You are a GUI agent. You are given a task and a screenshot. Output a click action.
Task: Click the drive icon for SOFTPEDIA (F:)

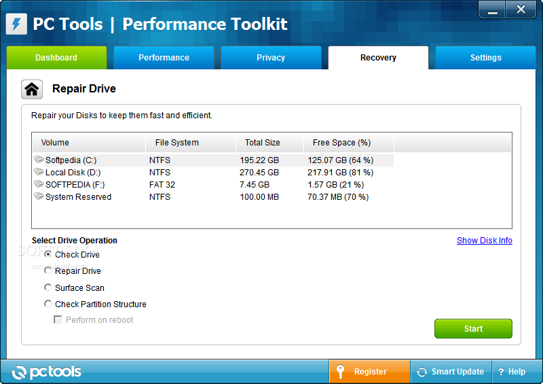coord(39,184)
